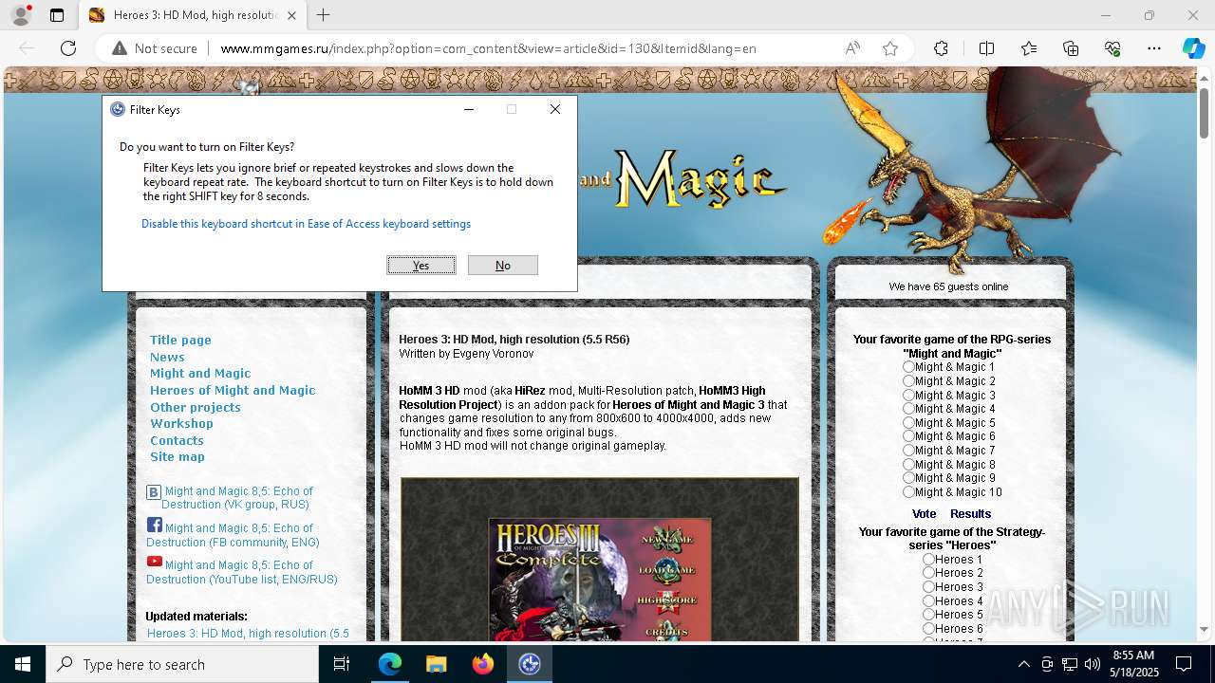Open Settings and more menu
This screenshot has width=1215, height=683.
(x=1154, y=48)
